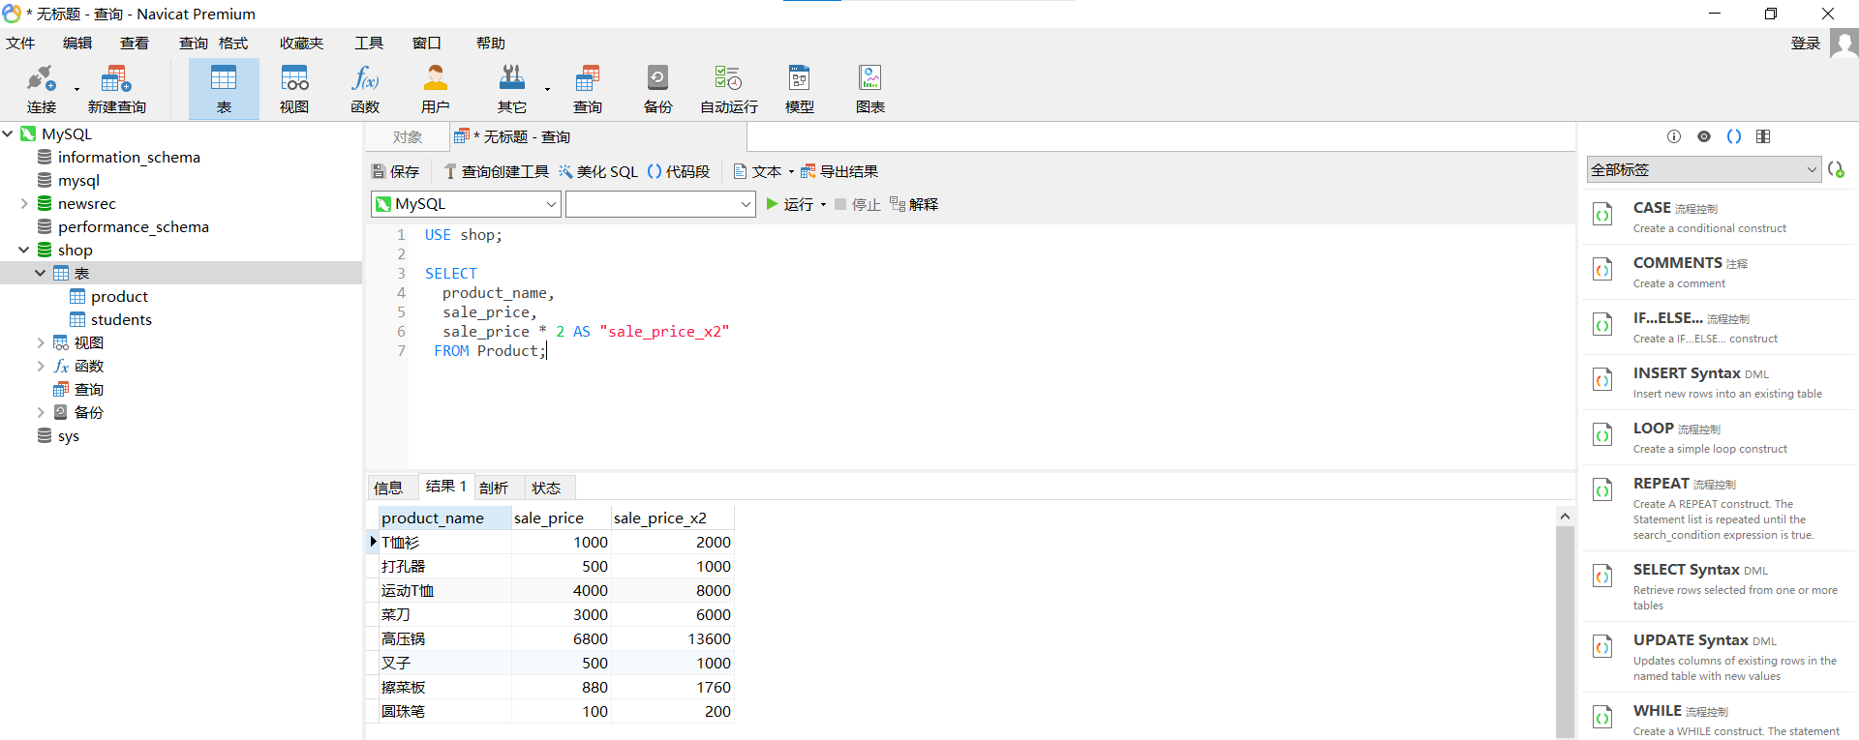Open the 模型 (Model) toolbar icon

799,89
